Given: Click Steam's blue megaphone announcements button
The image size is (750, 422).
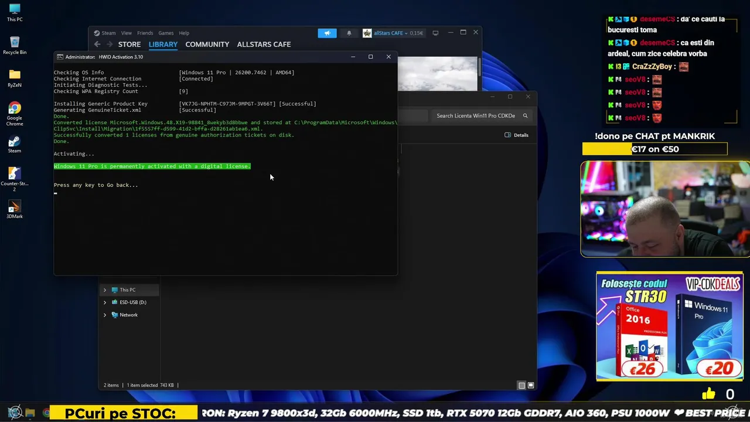Looking at the screenshot, I should (327, 33).
